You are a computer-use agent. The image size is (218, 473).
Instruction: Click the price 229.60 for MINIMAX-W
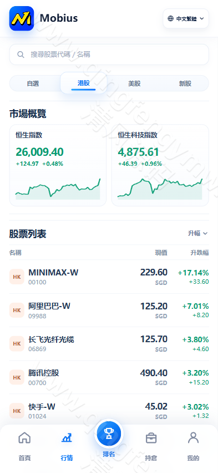click(x=154, y=273)
